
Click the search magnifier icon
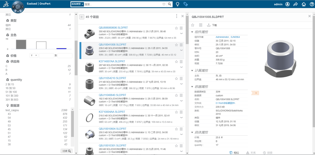pos(169,4)
